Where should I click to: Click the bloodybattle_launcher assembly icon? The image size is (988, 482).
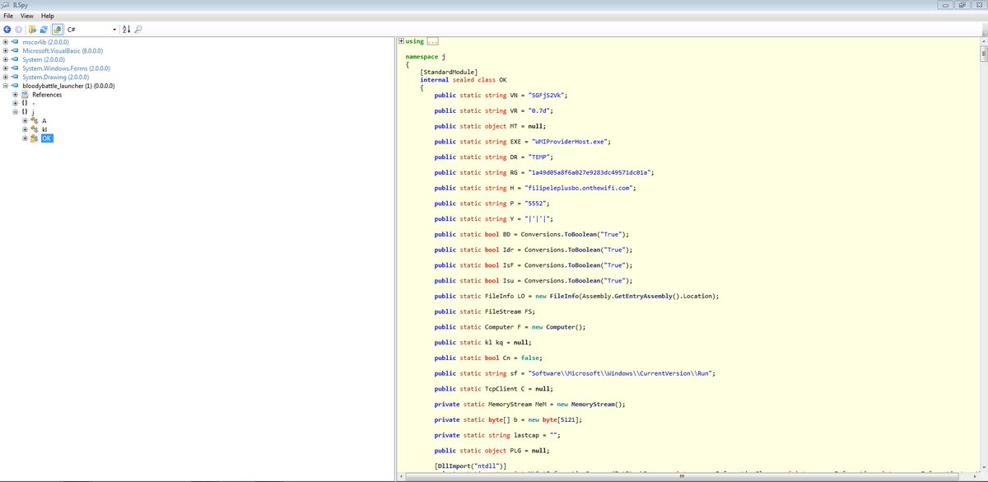(16, 86)
